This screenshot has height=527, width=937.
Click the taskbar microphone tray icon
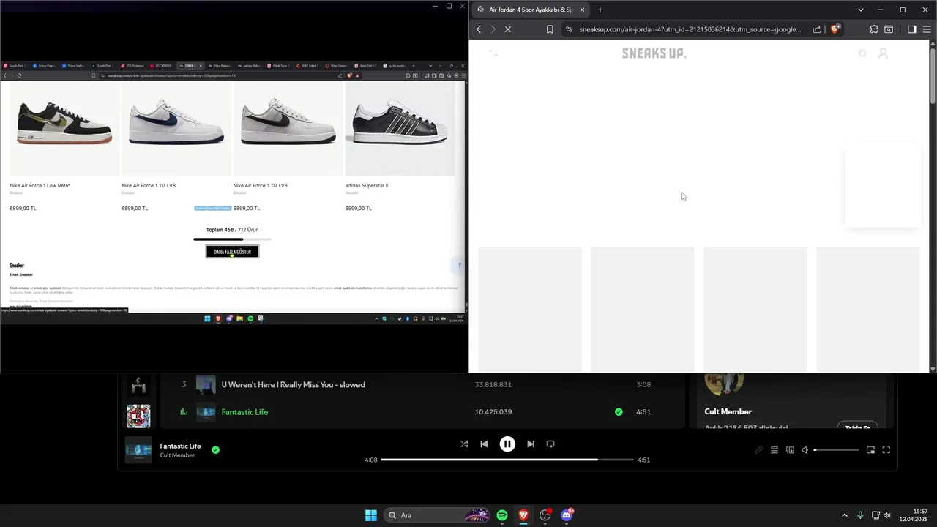point(860,515)
